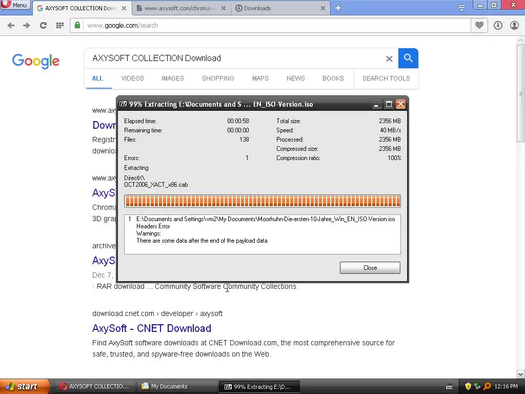Reload the page with the refresh icon
The image size is (525, 394).
pyautogui.click(x=43, y=26)
